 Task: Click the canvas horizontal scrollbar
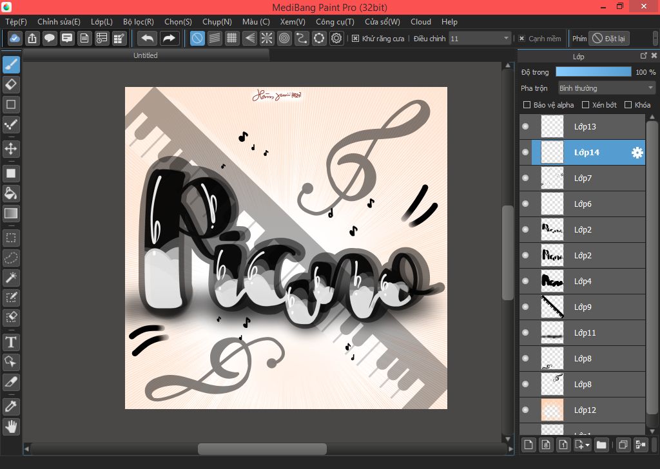click(262, 449)
